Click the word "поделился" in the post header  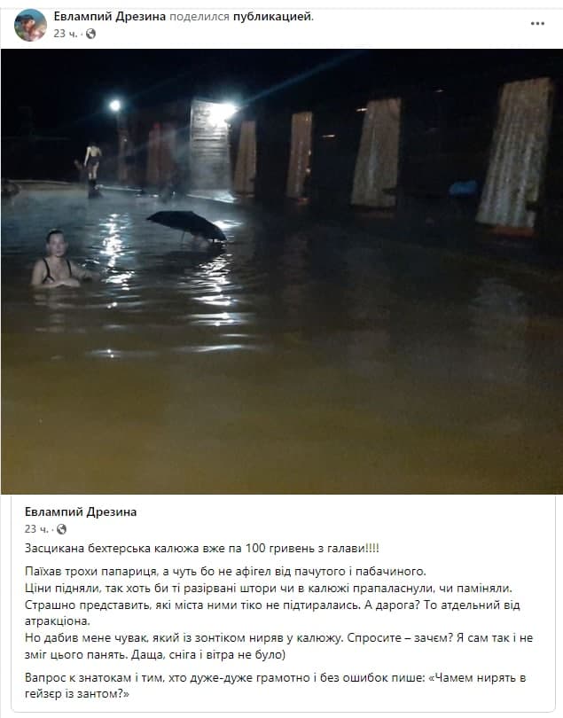point(199,17)
